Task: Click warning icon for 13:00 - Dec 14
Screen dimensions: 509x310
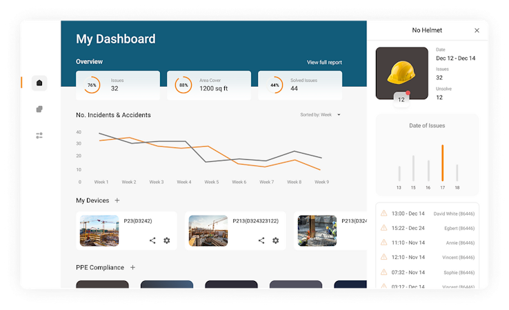Action: click(383, 214)
